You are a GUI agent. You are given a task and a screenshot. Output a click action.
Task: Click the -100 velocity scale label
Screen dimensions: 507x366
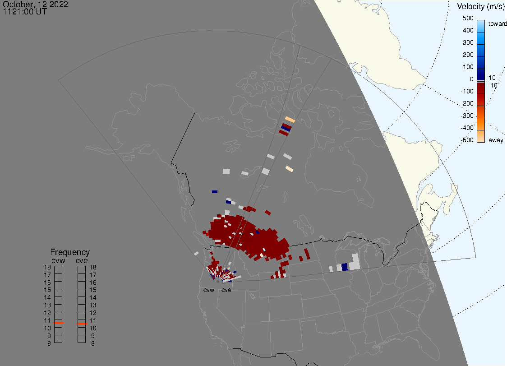(x=467, y=91)
